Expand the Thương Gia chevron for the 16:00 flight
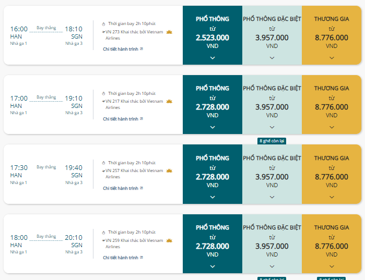 (x=332, y=57)
